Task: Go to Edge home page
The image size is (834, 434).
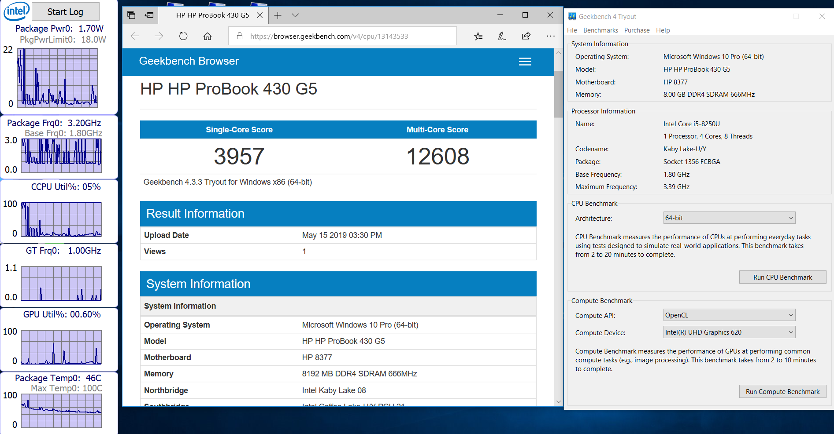Action: tap(208, 36)
